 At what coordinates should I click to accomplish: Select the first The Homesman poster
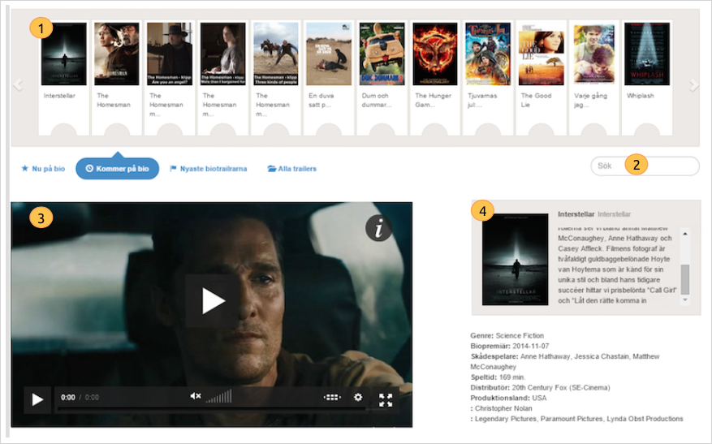coord(117,54)
